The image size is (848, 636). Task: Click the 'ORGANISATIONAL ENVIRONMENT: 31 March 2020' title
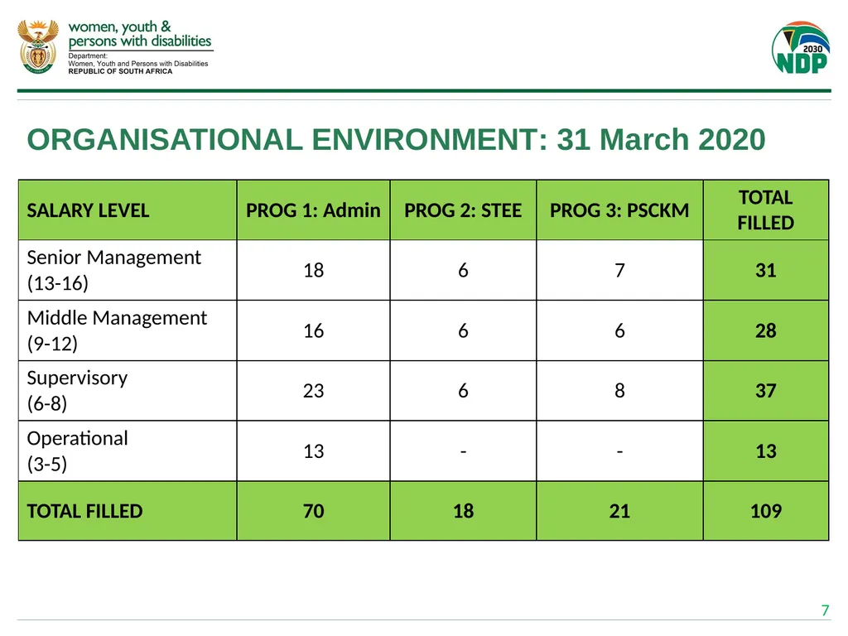pyautogui.click(x=397, y=139)
